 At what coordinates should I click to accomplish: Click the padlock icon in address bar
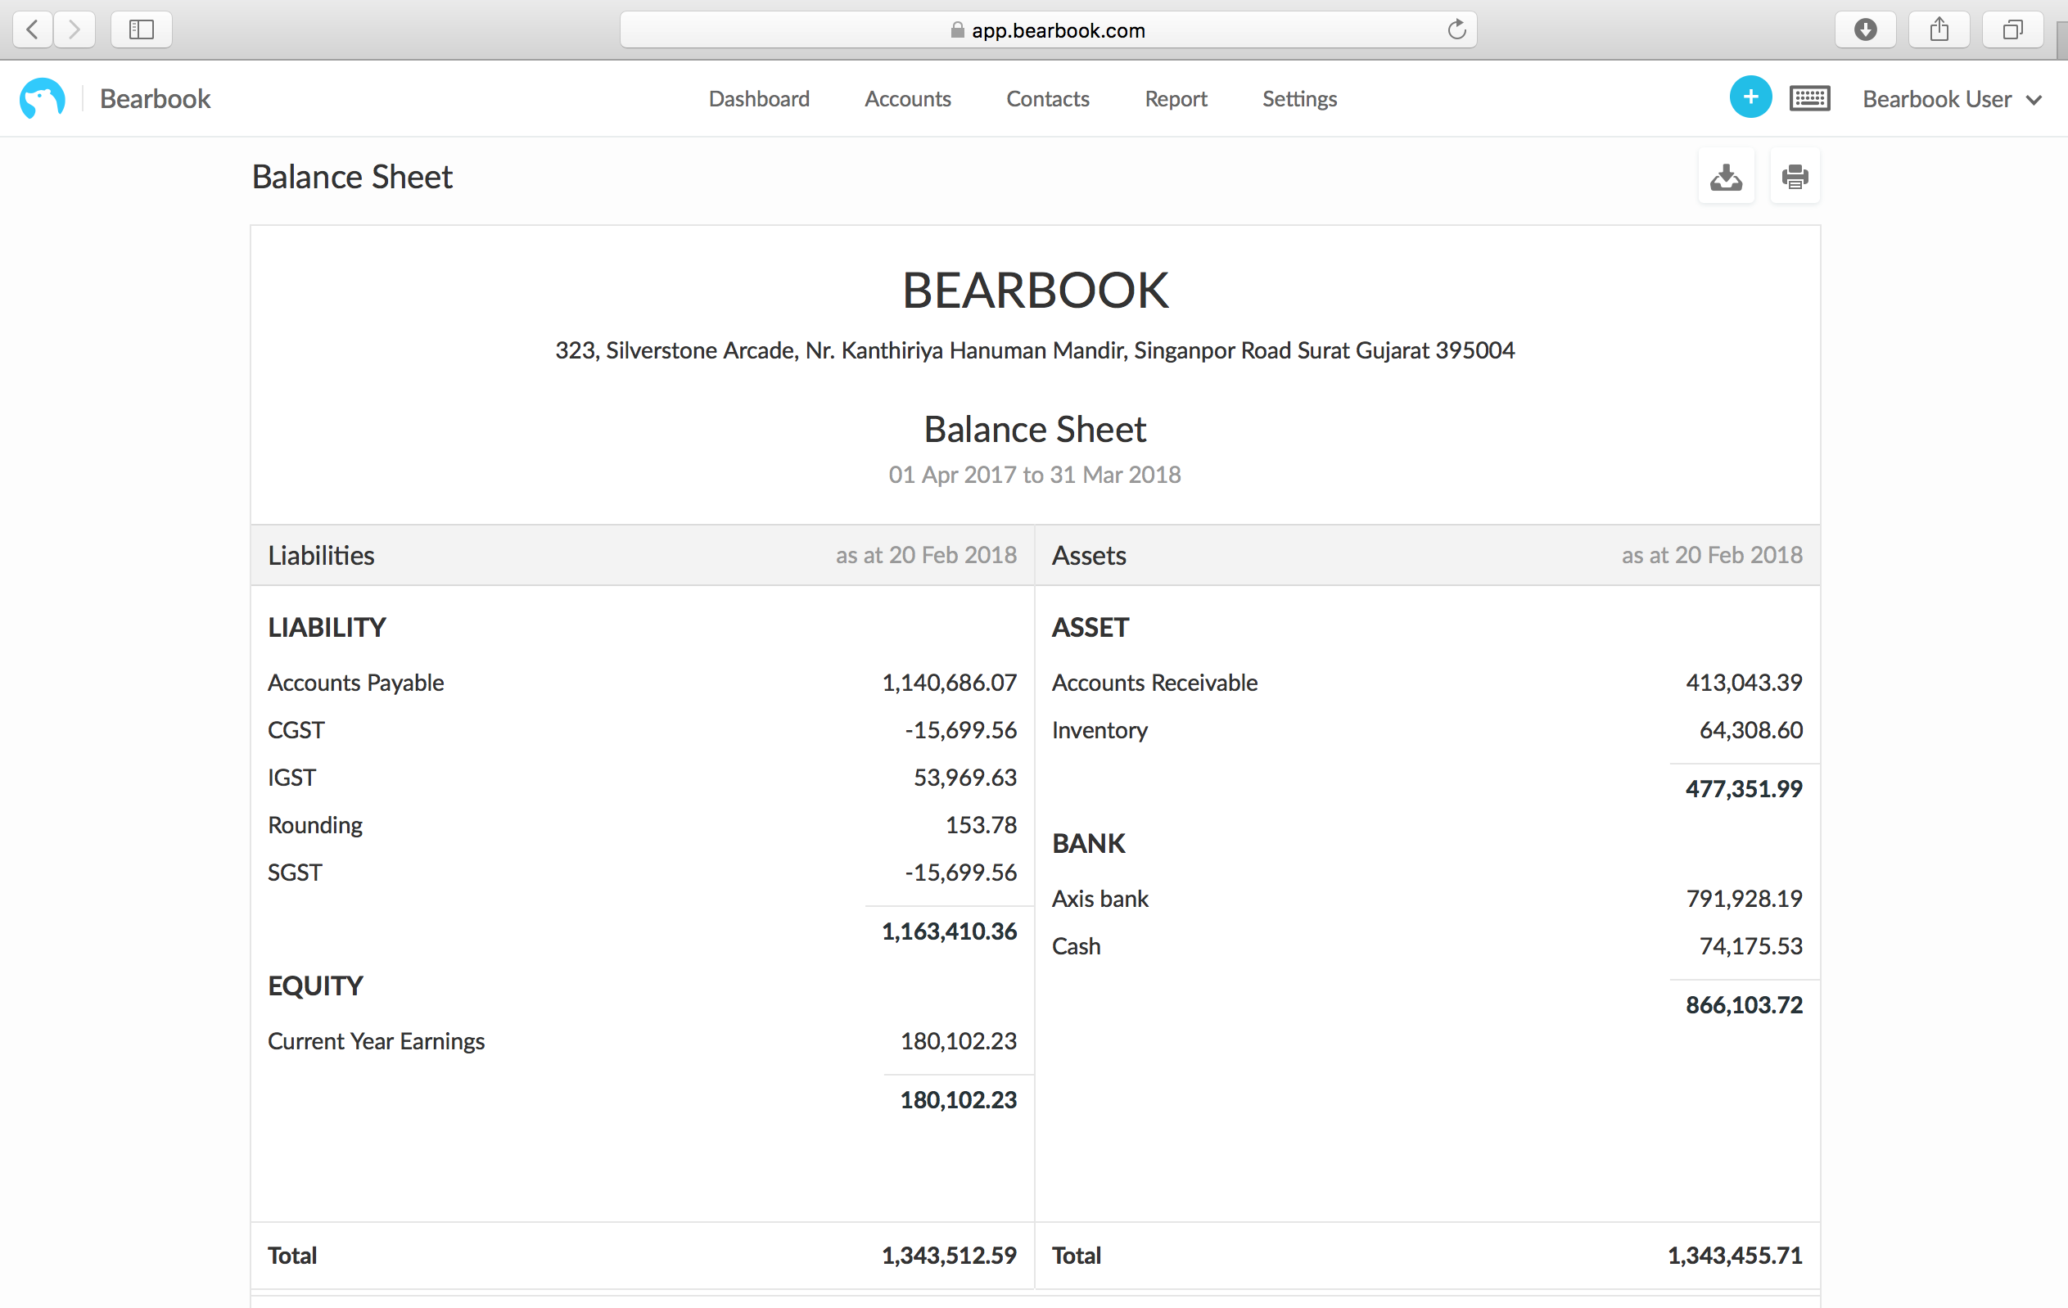958,30
